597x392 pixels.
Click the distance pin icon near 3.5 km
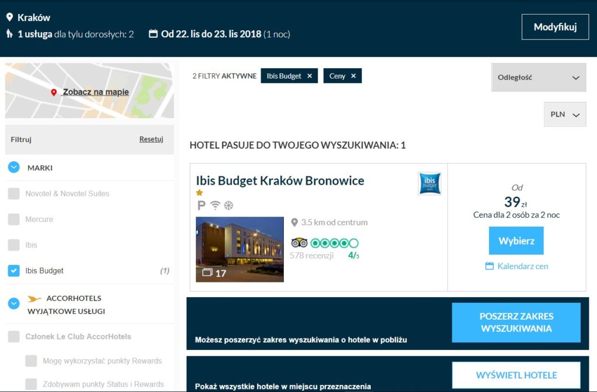[x=294, y=223]
